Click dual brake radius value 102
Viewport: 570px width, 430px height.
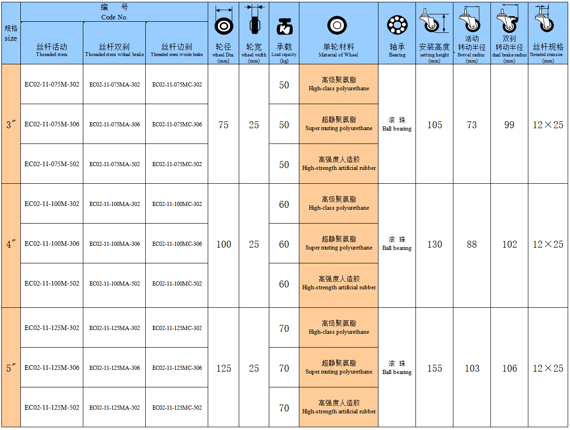(509, 244)
